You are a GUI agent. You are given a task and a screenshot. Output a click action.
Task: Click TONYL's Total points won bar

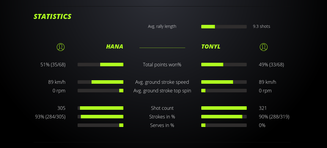tap(224, 65)
